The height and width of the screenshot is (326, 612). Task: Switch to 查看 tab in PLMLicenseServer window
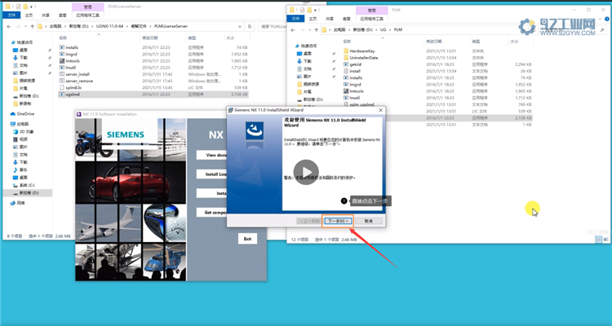point(63,15)
